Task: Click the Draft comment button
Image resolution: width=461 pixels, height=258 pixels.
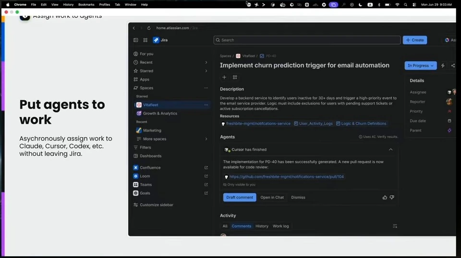Action: point(240,197)
